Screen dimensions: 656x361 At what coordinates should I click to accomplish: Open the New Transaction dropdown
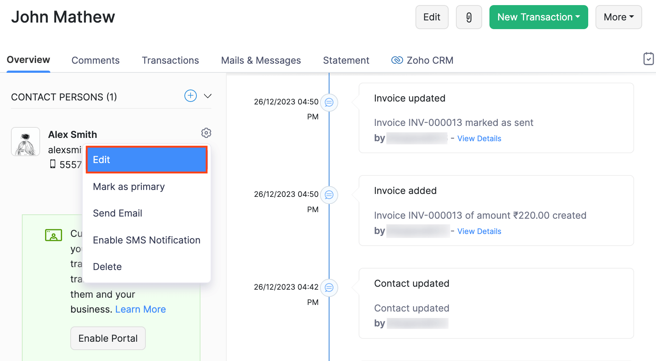click(x=538, y=17)
